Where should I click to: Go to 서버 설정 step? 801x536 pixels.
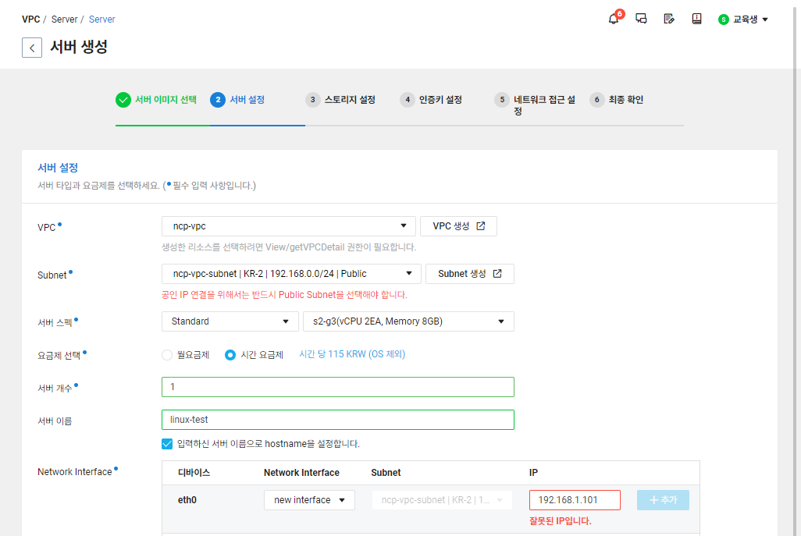[247, 100]
